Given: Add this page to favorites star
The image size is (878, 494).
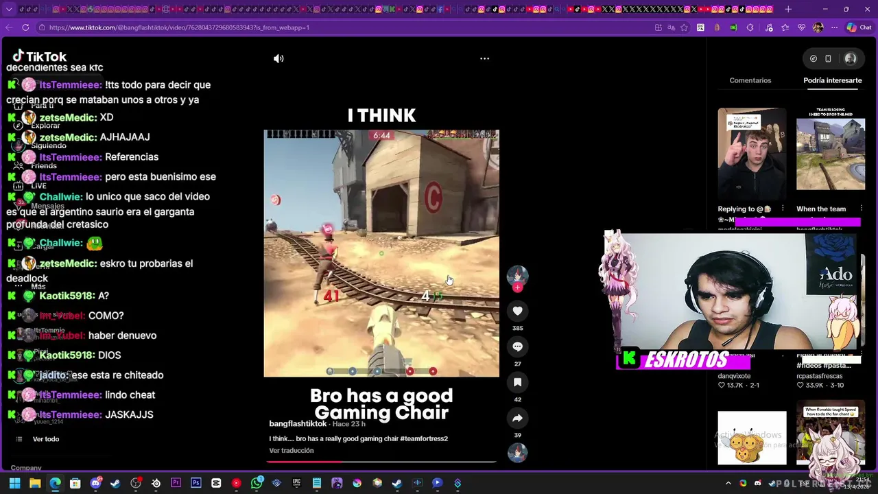Looking at the screenshot, I should [684, 27].
